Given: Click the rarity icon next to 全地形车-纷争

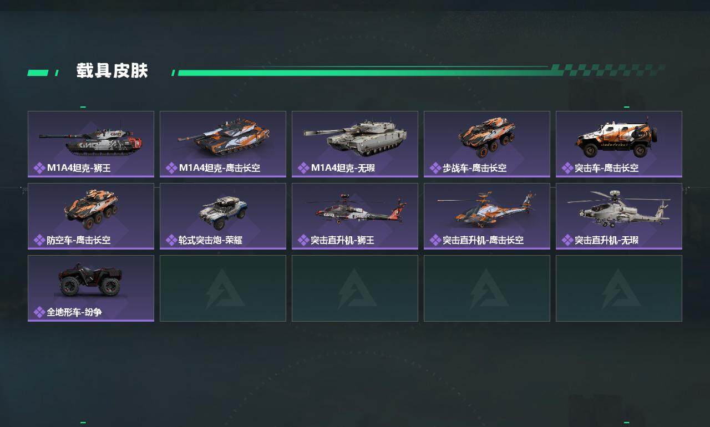Looking at the screenshot, I should [x=39, y=312].
